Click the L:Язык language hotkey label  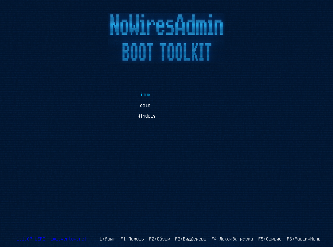107,239
